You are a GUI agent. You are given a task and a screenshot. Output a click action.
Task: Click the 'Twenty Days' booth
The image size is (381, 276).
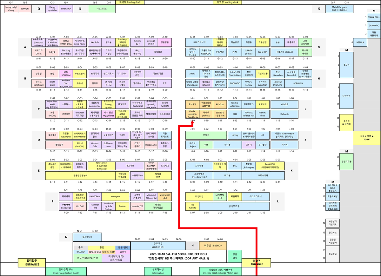pos(235,74)
